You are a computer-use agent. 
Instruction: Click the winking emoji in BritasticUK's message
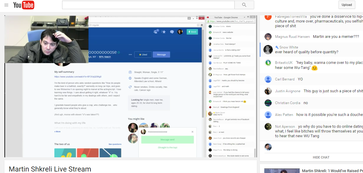click(315, 68)
